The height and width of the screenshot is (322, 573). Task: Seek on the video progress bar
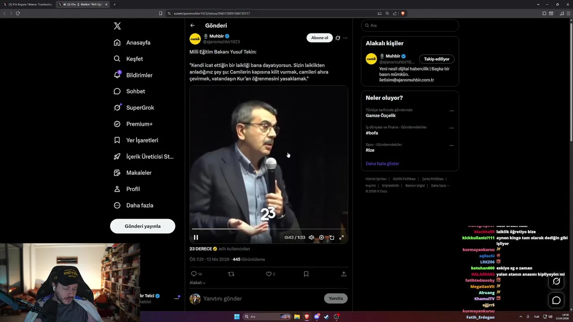pyautogui.click(x=269, y=229)
